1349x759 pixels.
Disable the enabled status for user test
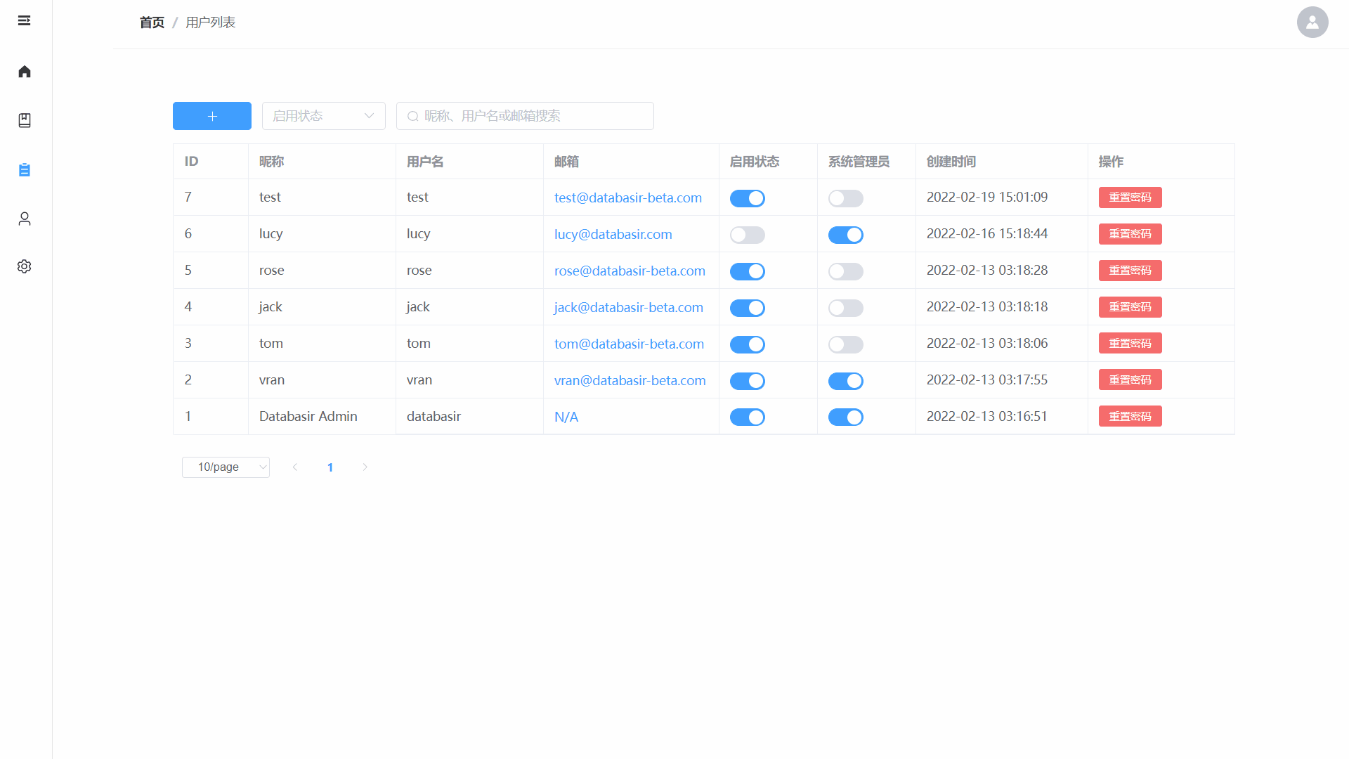747,198
